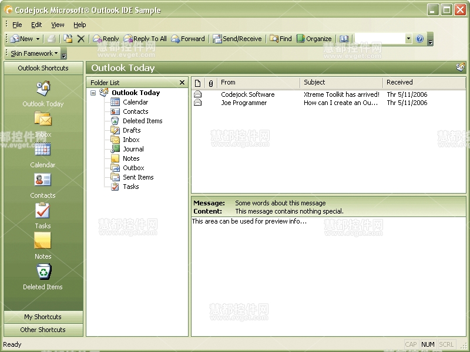Click into the toolbar search combo field
Viewport: 470px width, 352px height.
380,39
